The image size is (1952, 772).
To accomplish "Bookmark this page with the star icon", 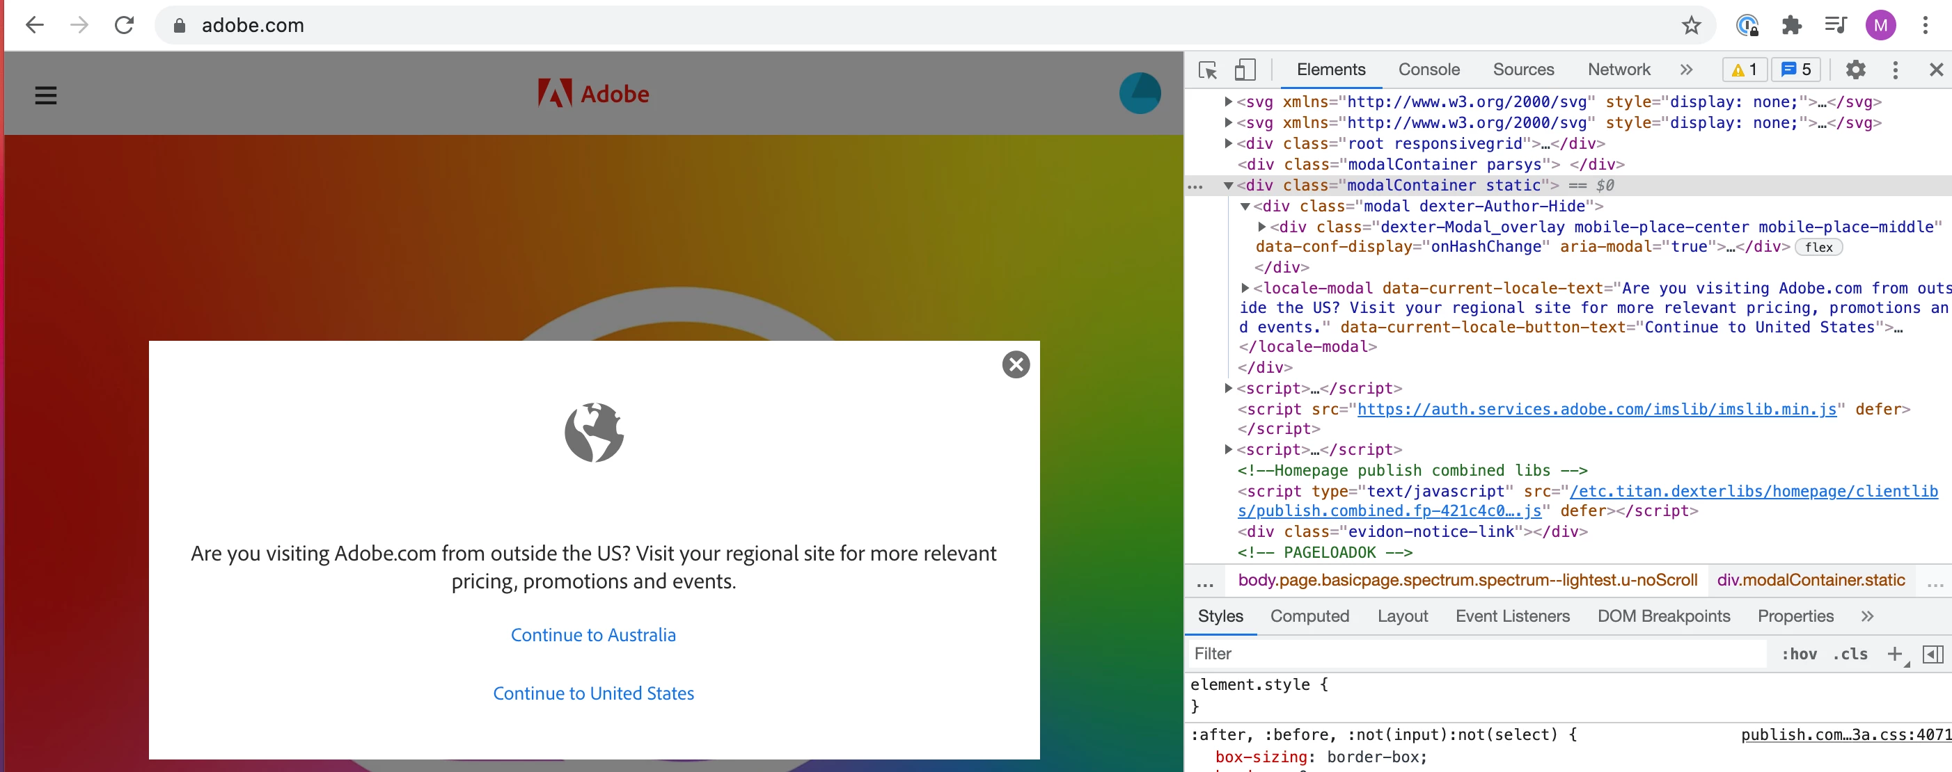I will (x=1690, y=26).
